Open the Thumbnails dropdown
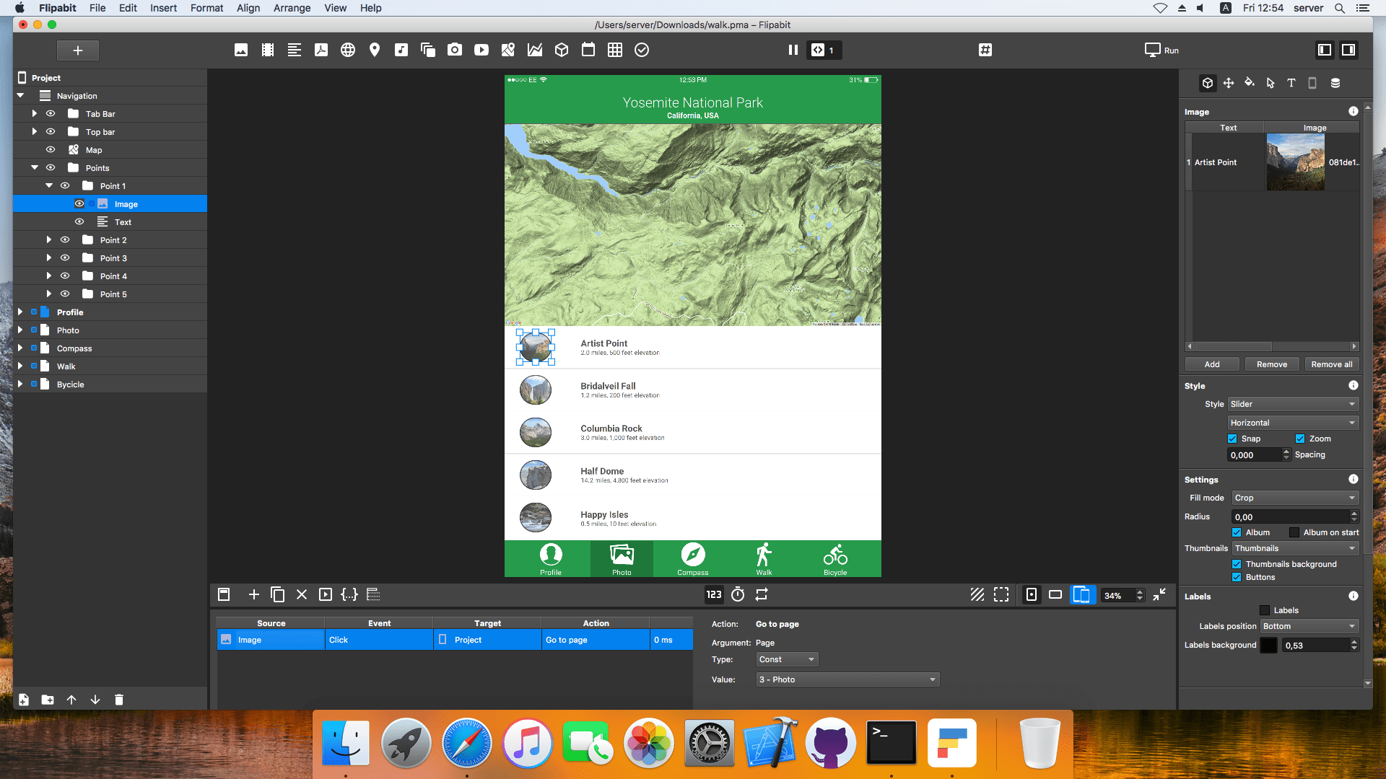Viewport: 1386px width, 779px height. click(1296, 548)
